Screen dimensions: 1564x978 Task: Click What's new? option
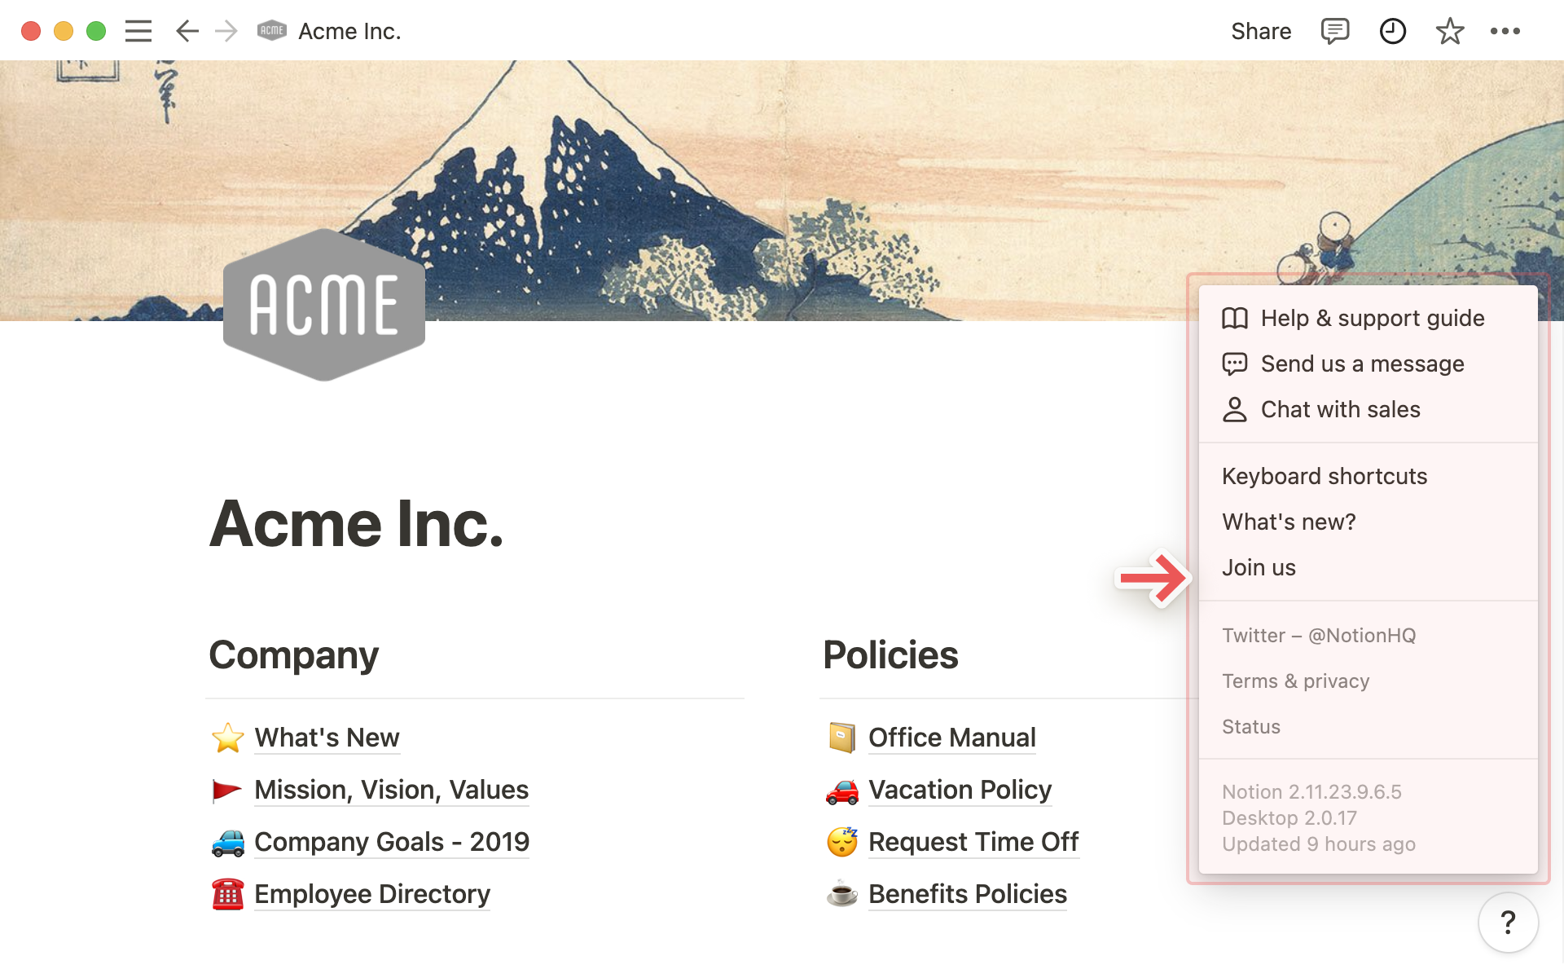click(1288, 522)
